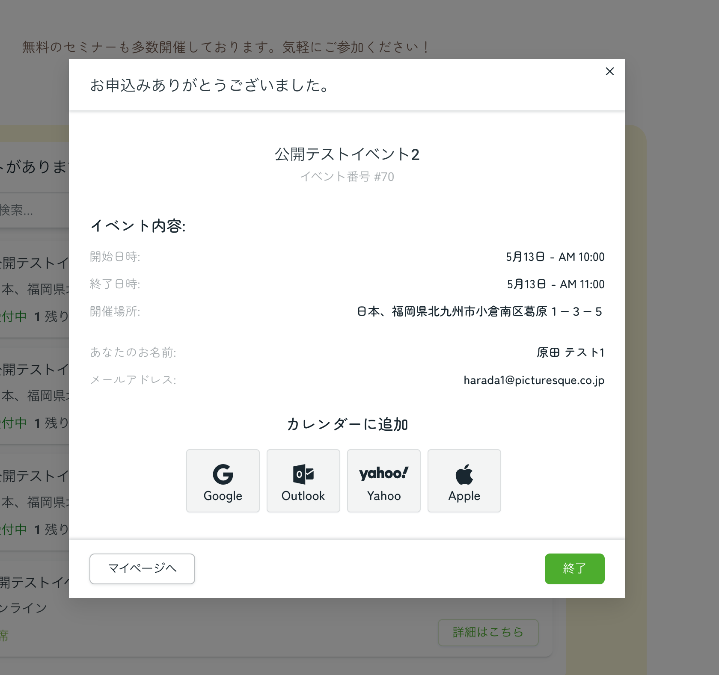Screen dimensions: 719x675
Task: Select email harada1@picturesque.co.jp text
Action: 534,380
